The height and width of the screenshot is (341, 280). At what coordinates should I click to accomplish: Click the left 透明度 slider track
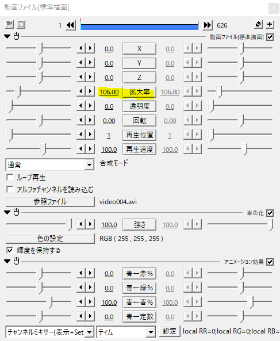point(39,106)
